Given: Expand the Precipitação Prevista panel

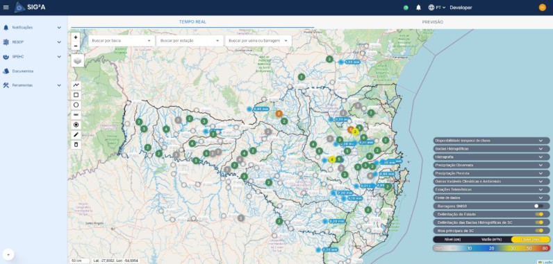Looking at the screenshot, I should click(491, 173).
